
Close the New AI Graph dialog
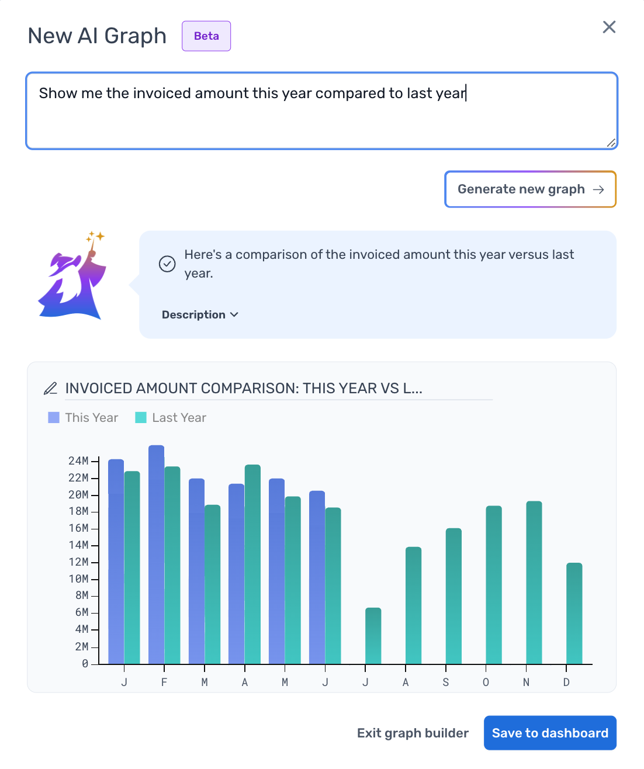click(x=609, y=27)
